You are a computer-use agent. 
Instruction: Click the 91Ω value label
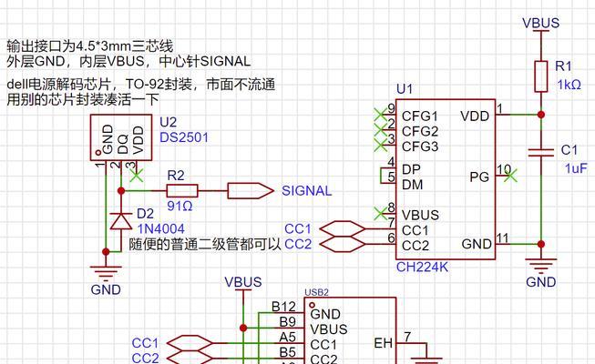(180, 206)
